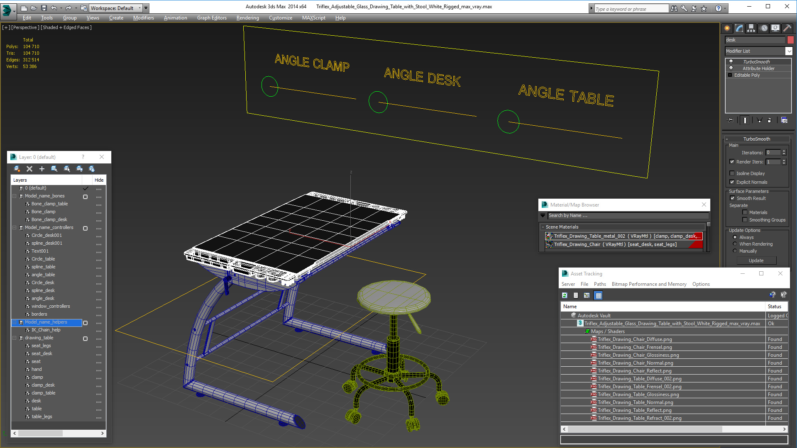Viewport: 797px width, 448px height.
Task: Click the TurboSmooth modifier in stack
Action: tap(756, 61)
